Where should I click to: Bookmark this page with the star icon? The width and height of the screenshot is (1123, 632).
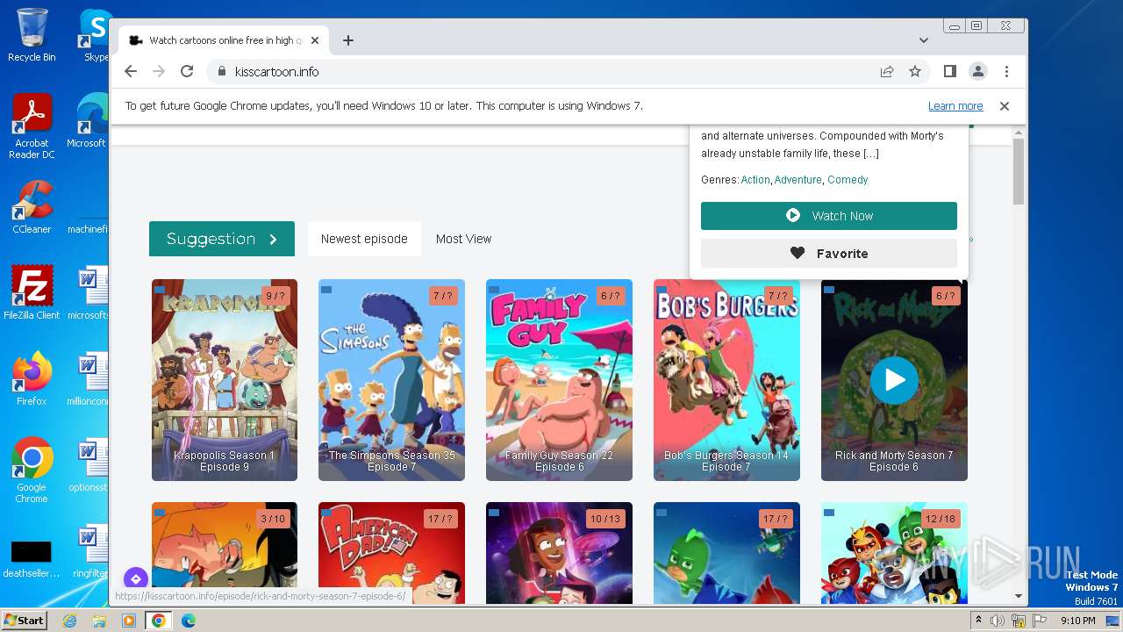point(915,72)
